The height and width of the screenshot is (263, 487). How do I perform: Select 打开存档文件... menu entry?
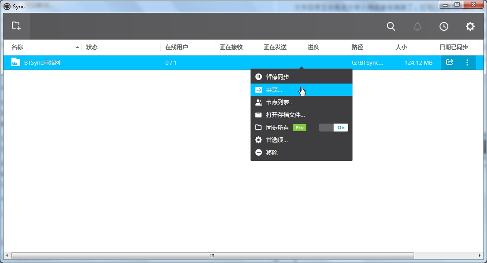tap(301, 115)
